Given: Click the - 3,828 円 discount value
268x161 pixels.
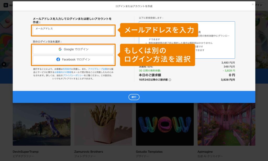Looking at the screenshot, I should 229,71.
